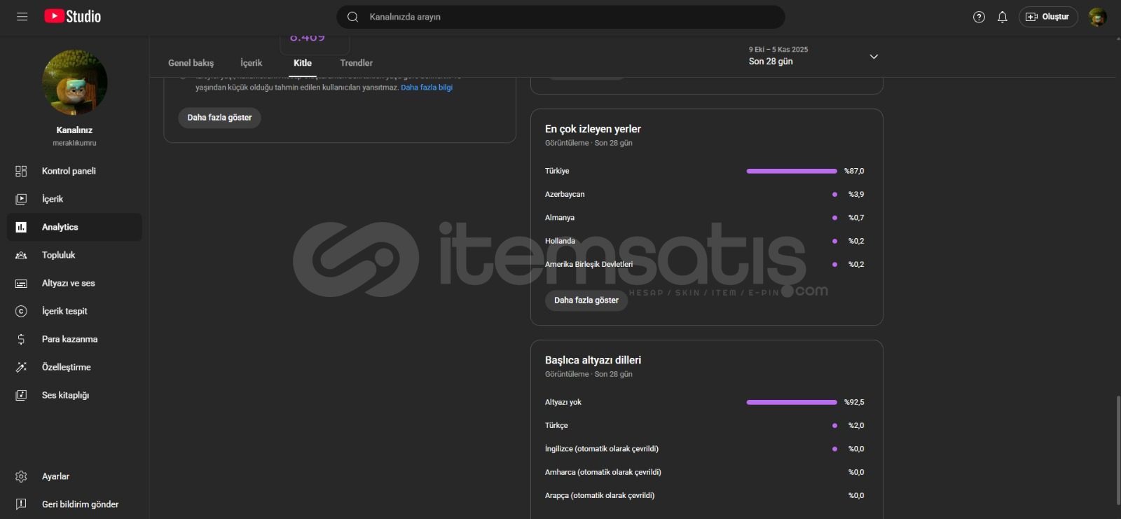This screenshot has height=519, width=1121.
Task: Click the Daha fazla bilgi link
Action: [x=427, y=88]
